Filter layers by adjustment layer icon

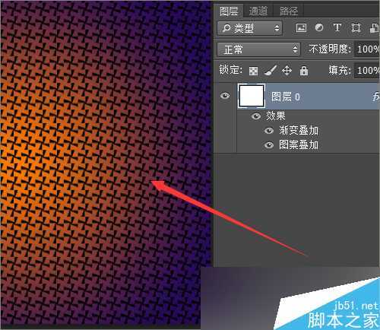[x=319, y=27]
